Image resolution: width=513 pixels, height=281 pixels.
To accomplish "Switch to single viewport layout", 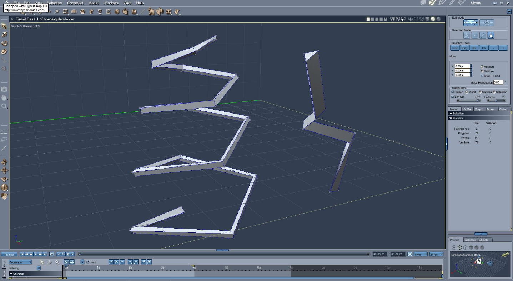I will point(368,19).
